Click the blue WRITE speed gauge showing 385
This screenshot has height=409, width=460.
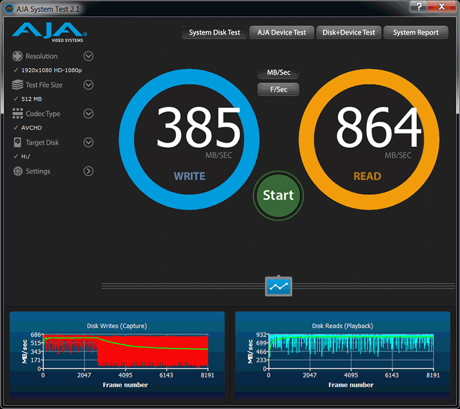pos(189,139)
